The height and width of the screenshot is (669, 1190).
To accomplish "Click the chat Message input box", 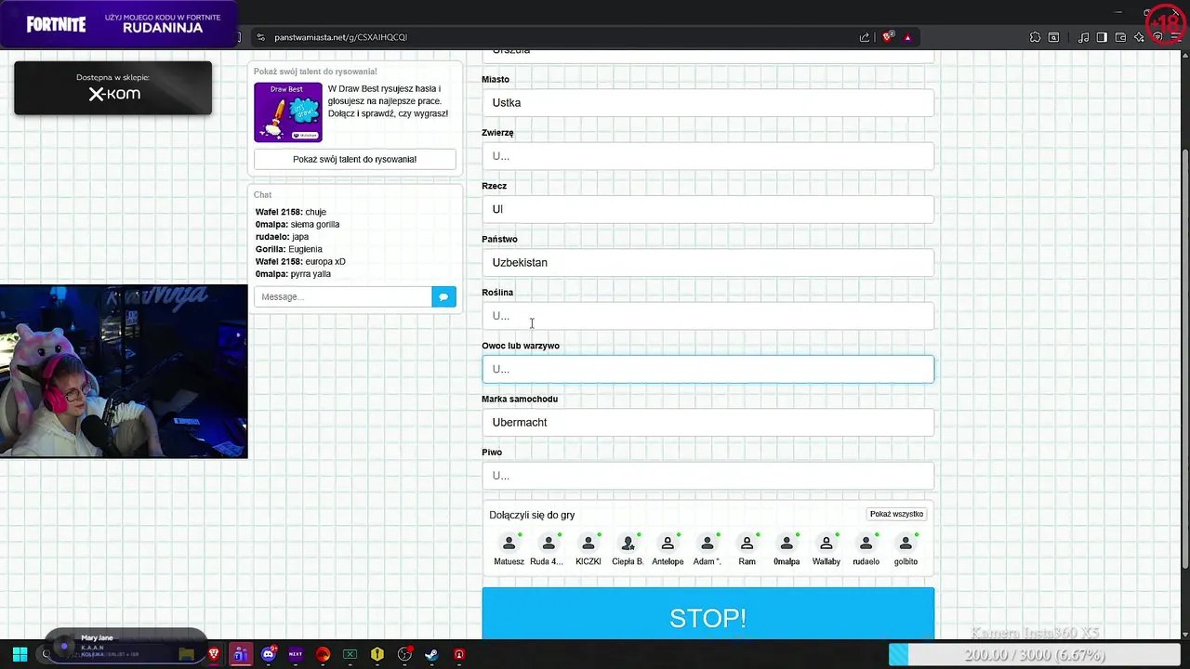I will coord(343,296).
